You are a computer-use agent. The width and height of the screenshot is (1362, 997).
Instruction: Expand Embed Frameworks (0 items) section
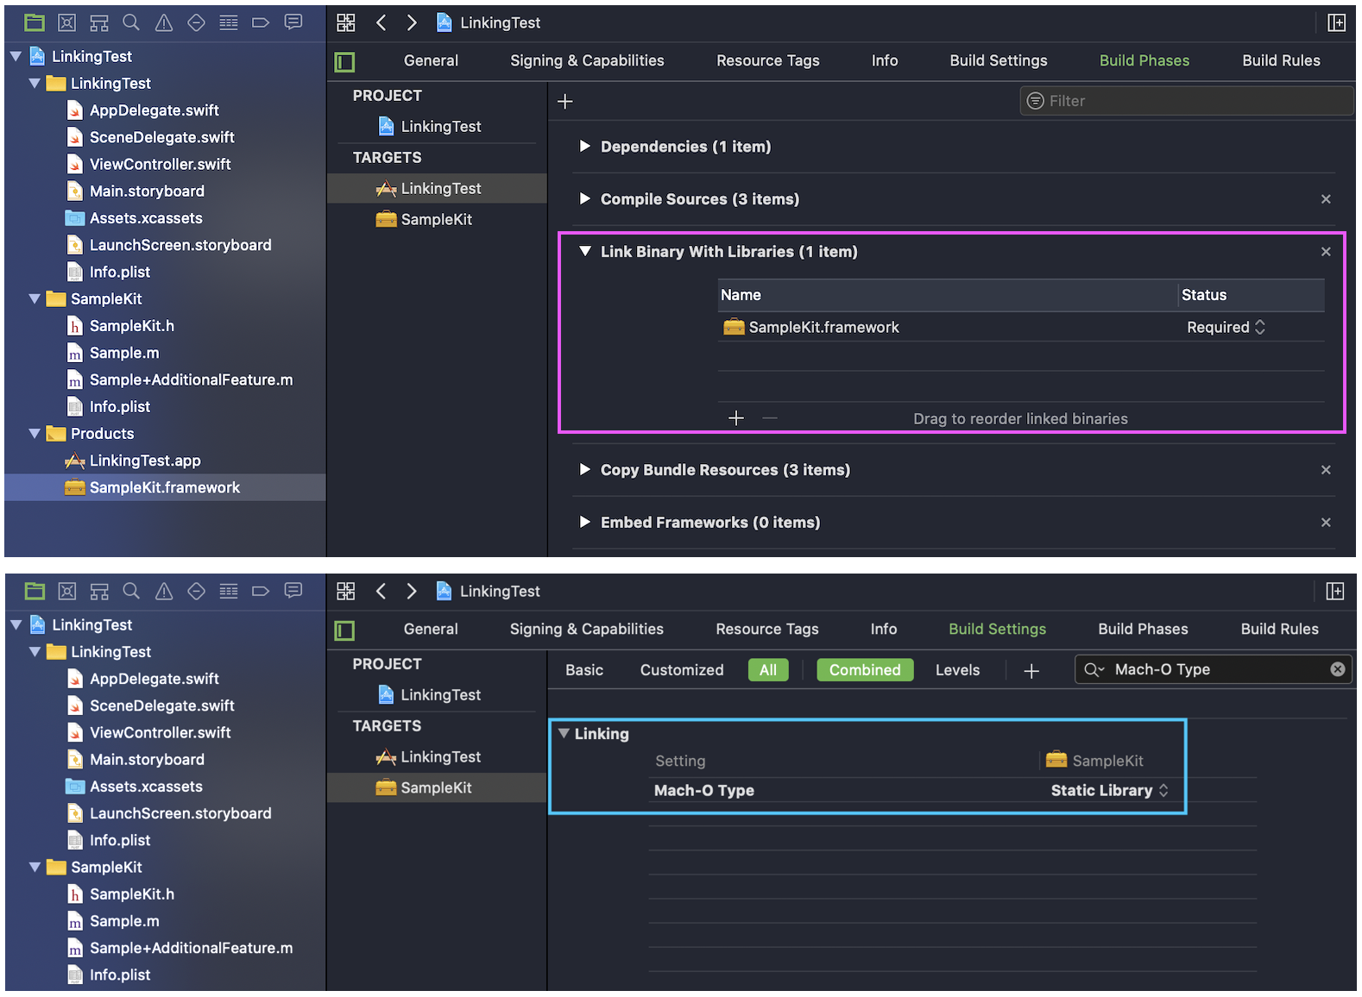pyautogui.click(x=584, y=523)
